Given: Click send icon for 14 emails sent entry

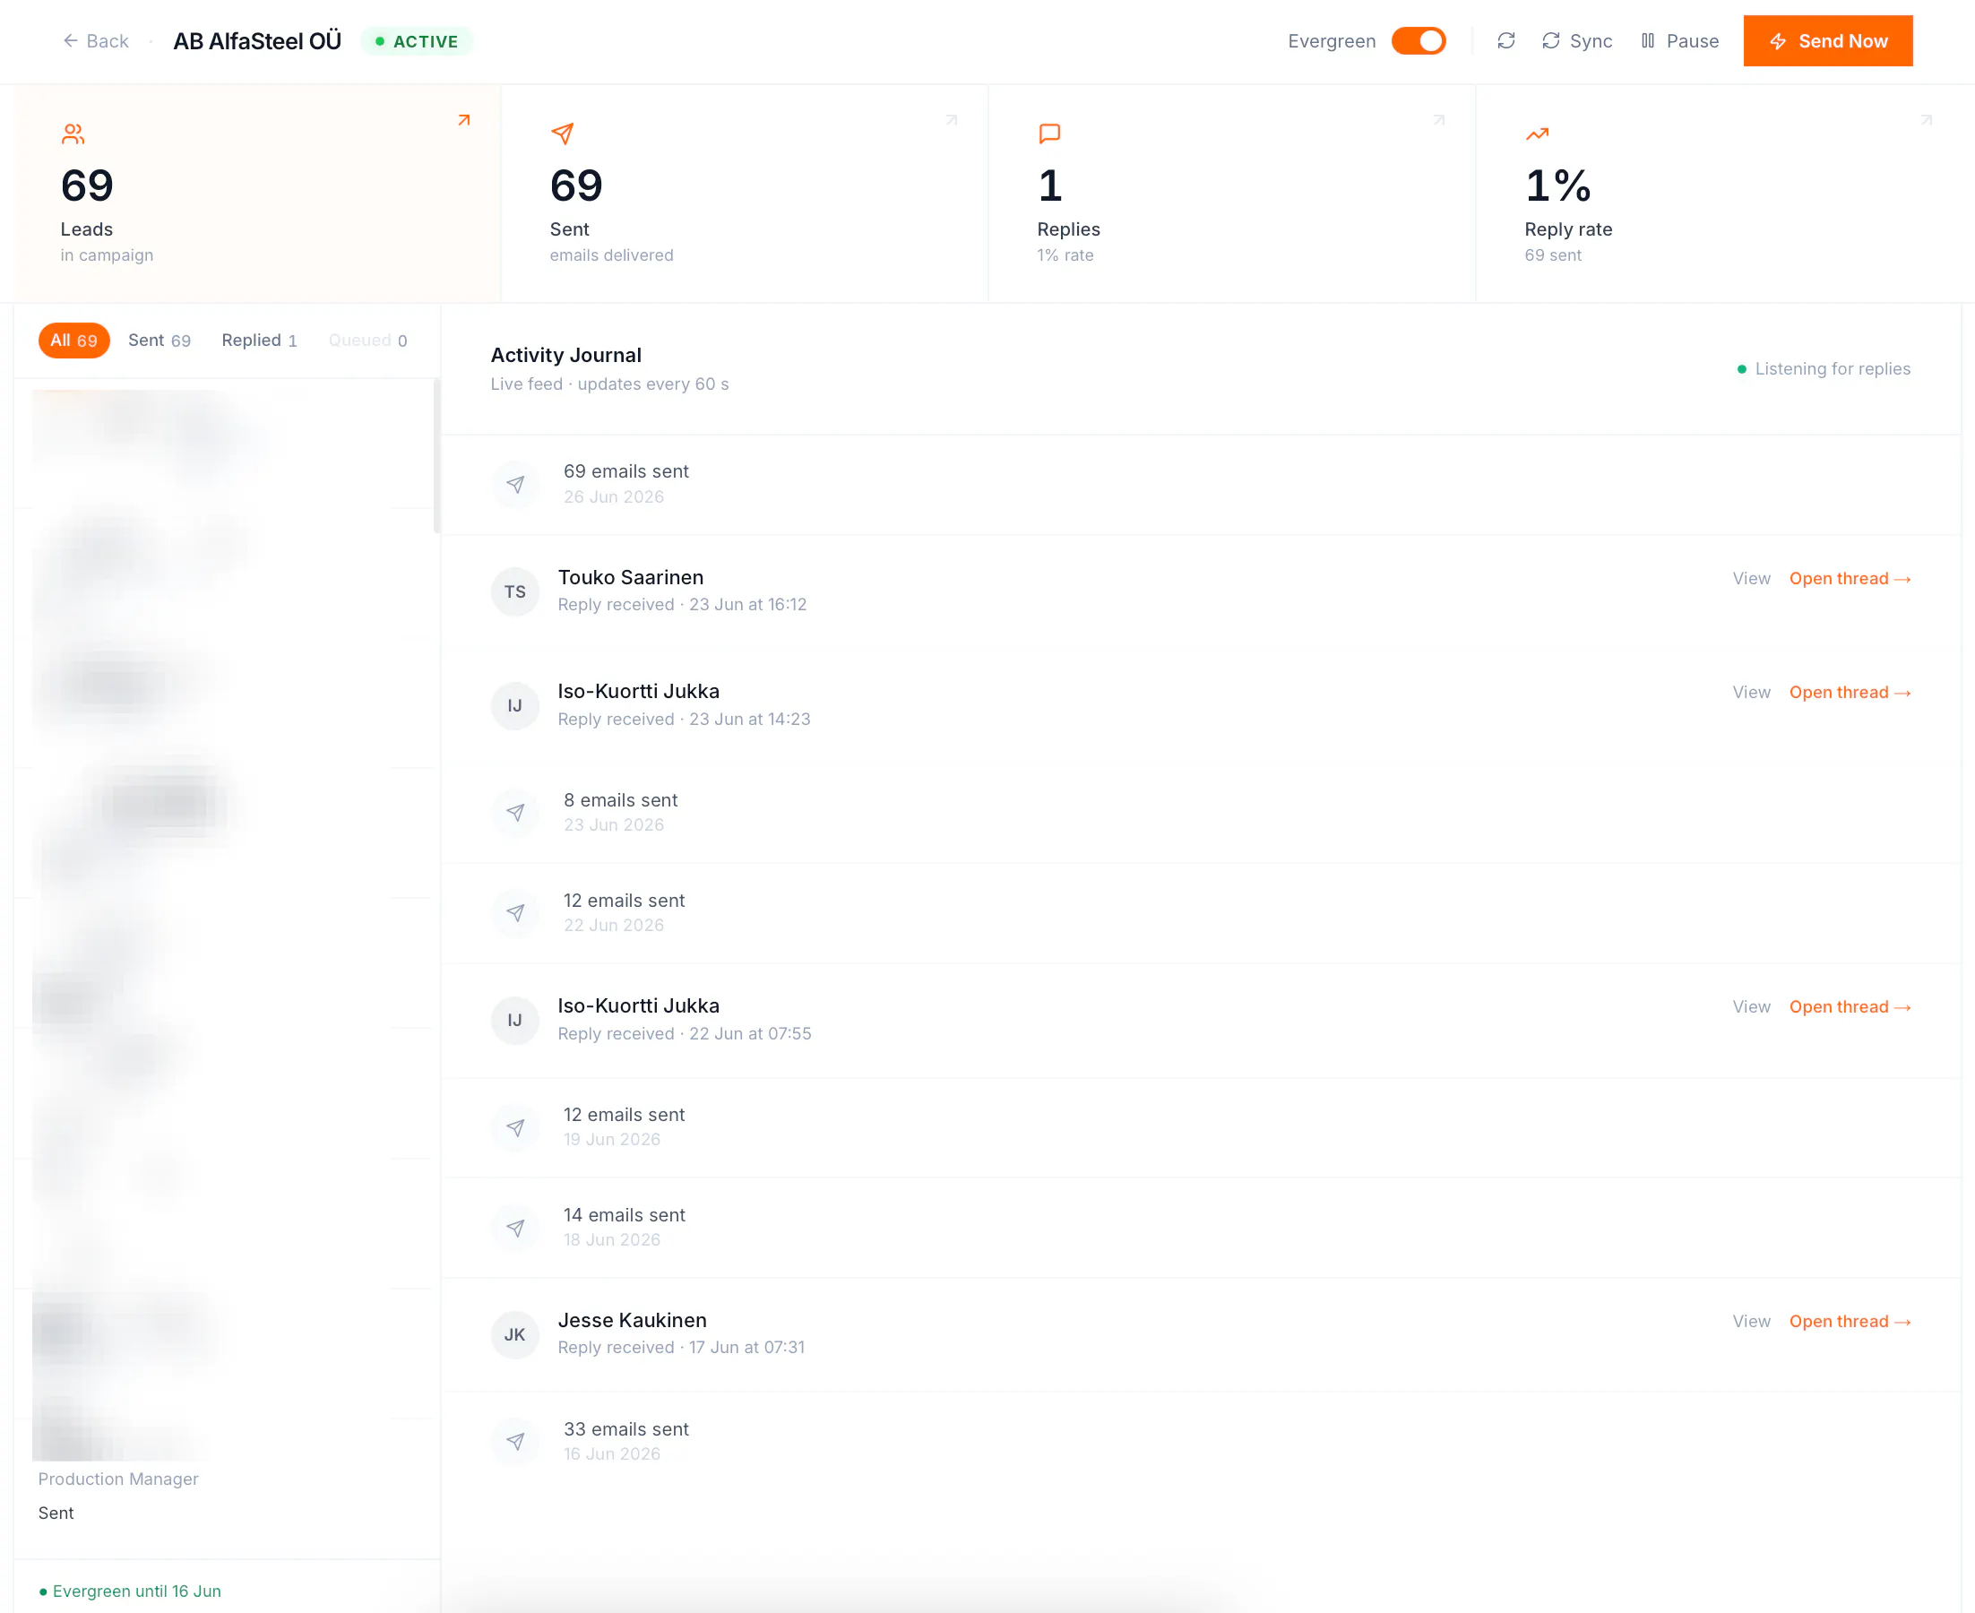Looking at the screenshot, I should pos(515,1229).
